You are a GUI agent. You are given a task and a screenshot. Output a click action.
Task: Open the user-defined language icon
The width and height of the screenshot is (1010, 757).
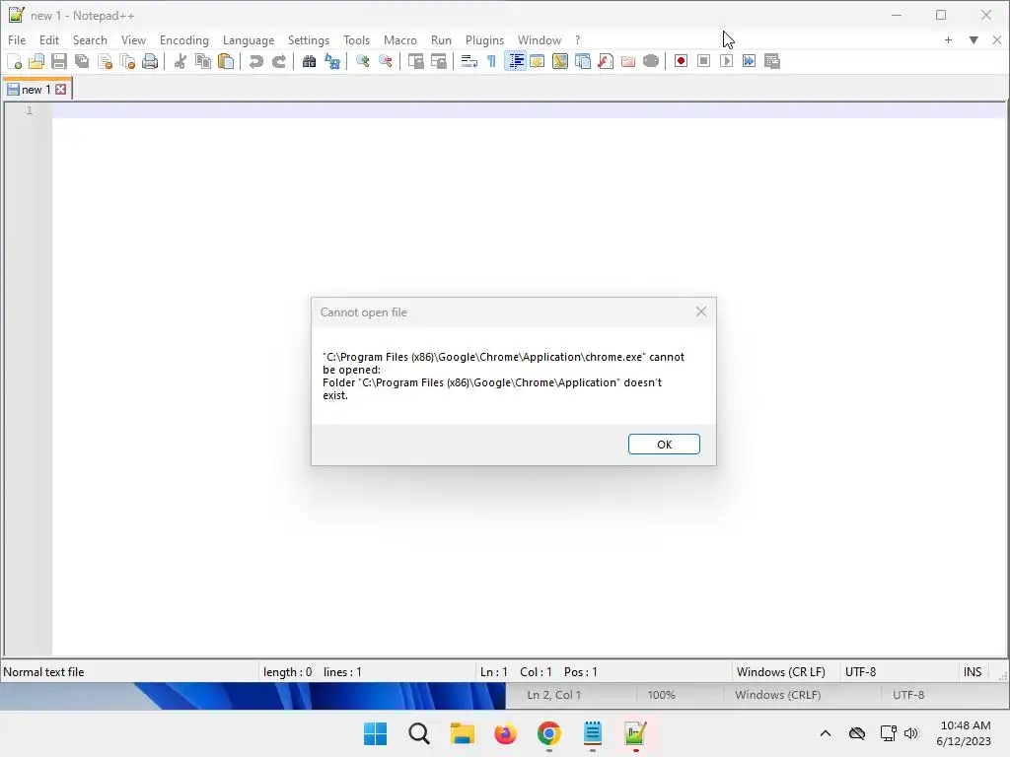(x=538, y=61)
